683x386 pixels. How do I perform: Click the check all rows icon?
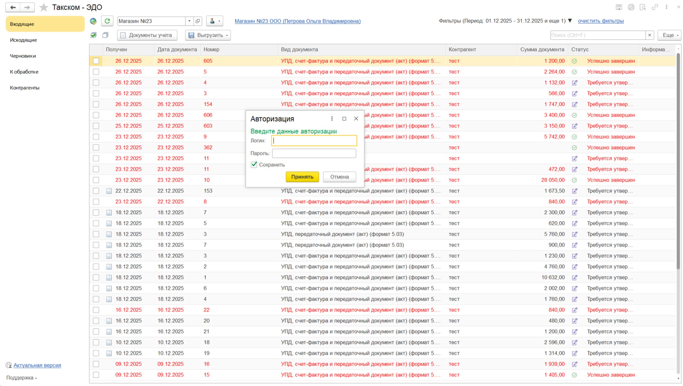(x=93, y=35)
